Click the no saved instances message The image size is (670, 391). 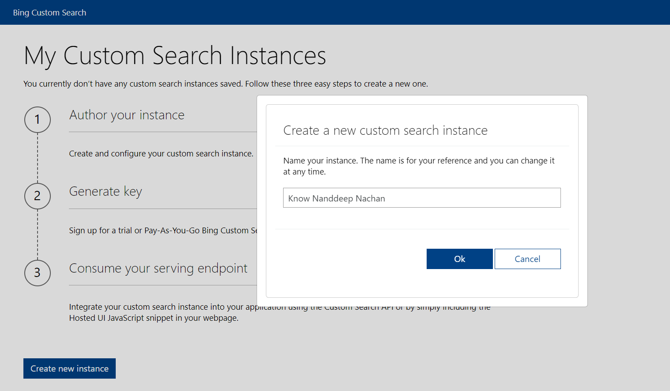coord(225,84)
